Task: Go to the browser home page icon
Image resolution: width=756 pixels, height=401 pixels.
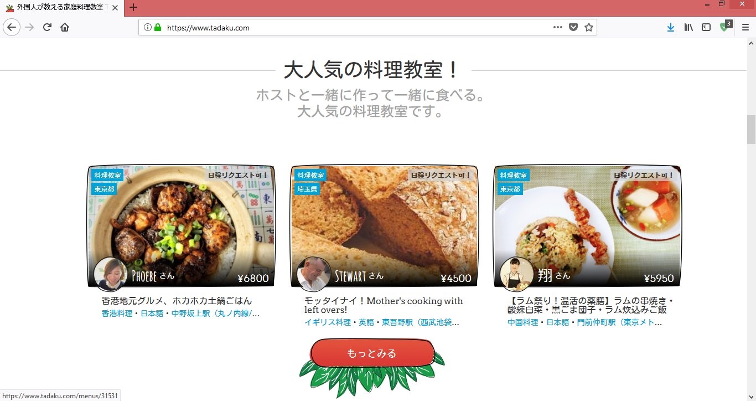Action: coord(65,27)
